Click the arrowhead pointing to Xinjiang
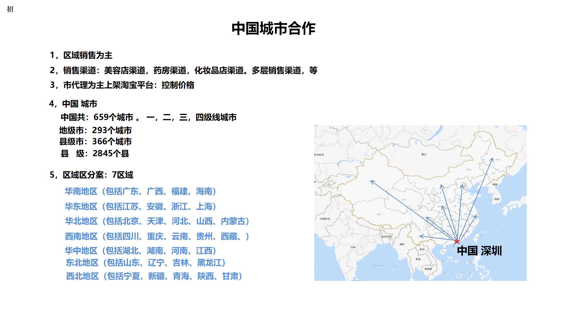Screen dimensions: 562x316 click(372, 182)
